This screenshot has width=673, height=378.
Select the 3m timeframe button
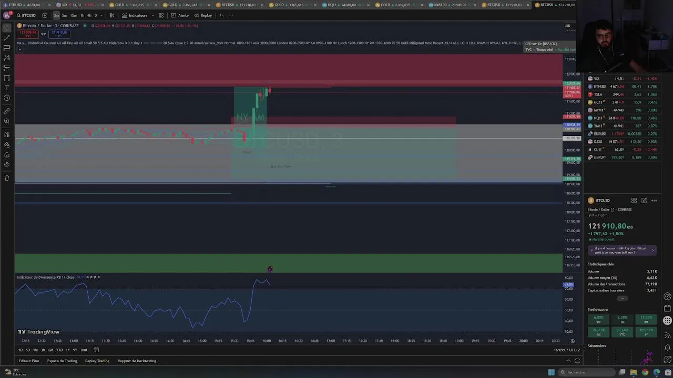[x=56, y=15]
